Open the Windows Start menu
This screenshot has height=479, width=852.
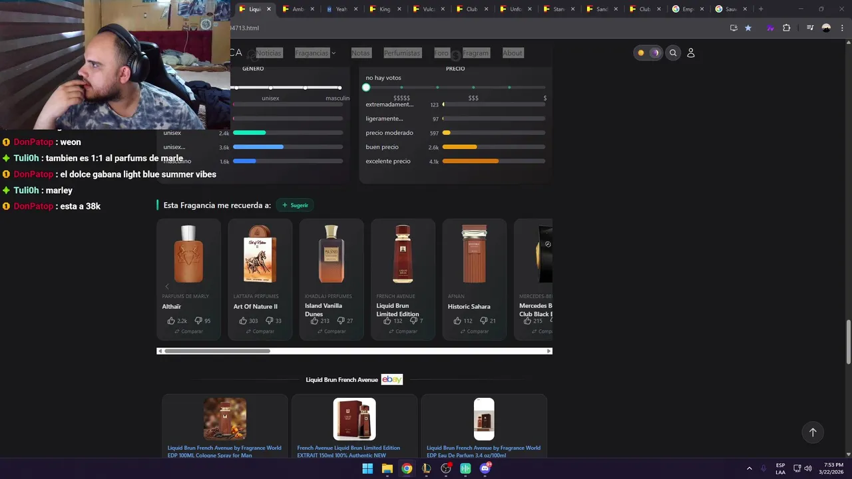click(x=367, y=468)
